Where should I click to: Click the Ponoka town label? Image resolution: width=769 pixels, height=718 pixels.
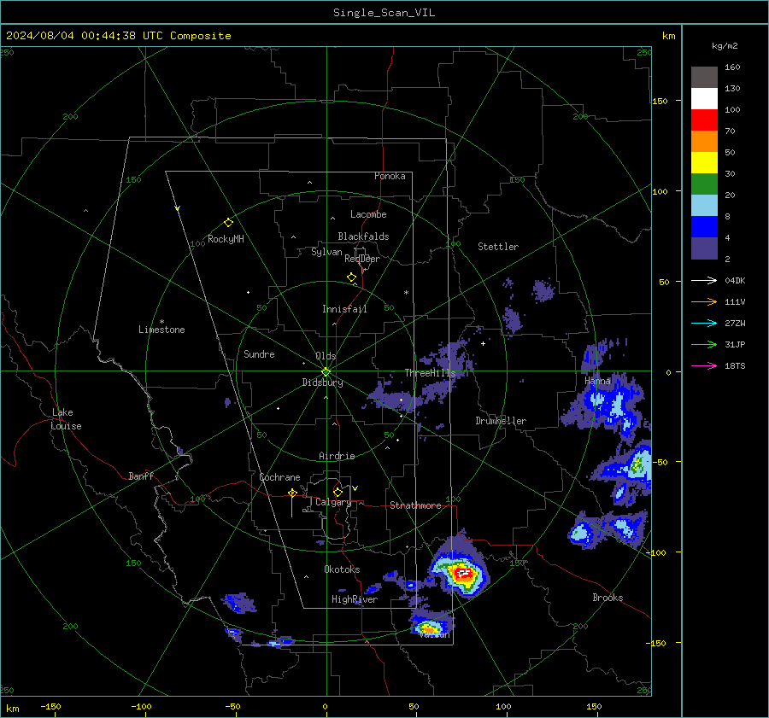click(390, 176)
